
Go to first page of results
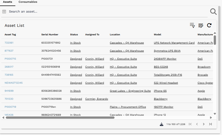pos(190,124)
